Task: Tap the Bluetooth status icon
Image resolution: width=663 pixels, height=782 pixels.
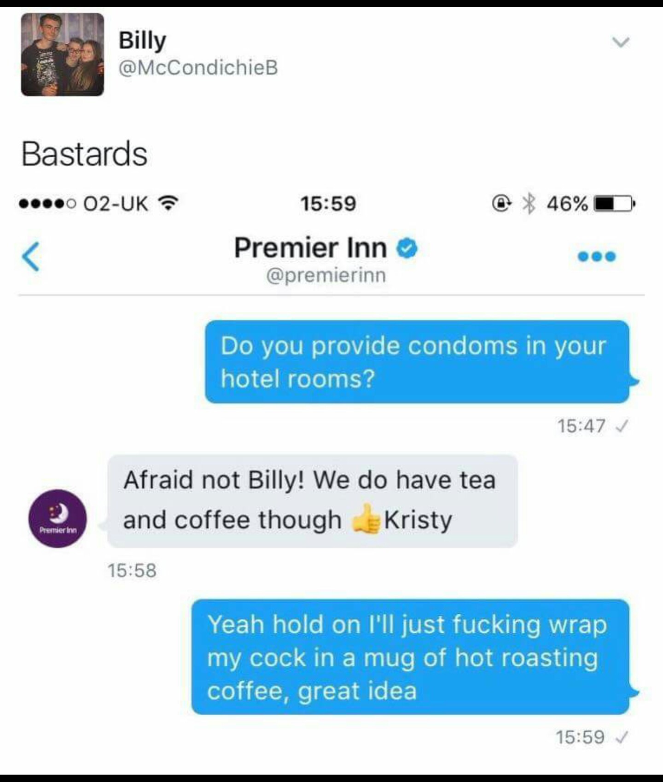Action: 529,203
